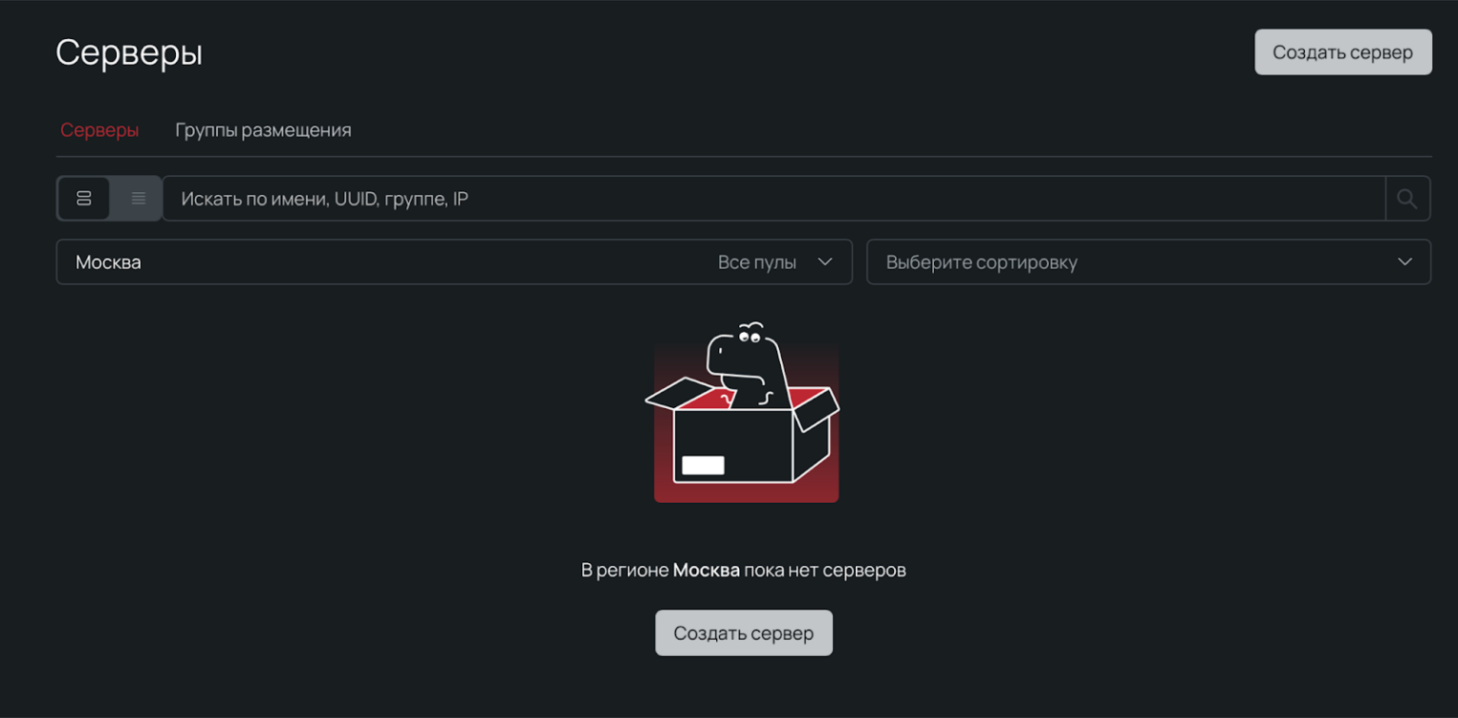Viewport: 1458px width, 718px height.
Task: Switch to the Группы размещения tab
Action: coord(263,130)
